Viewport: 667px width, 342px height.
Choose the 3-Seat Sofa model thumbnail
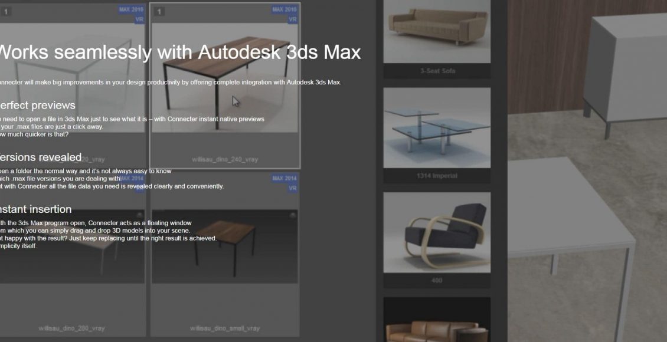(x=437, y=29)
